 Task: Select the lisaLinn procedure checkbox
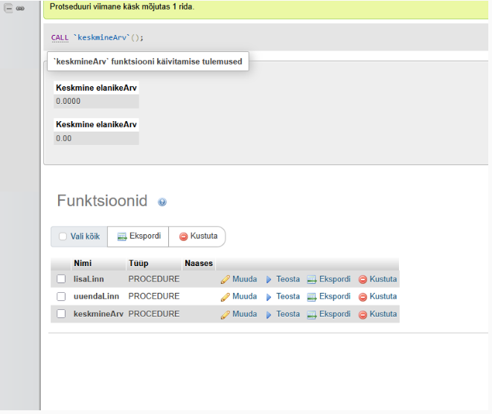tap(61, 279)
